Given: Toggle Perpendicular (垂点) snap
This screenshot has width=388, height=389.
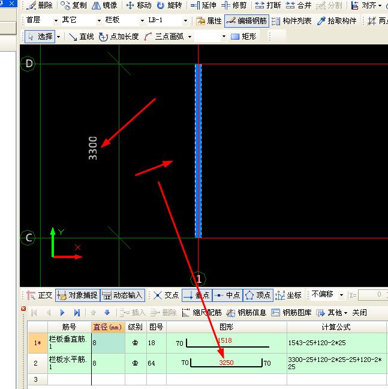Looking at the screenshot, I should click(197, 295).
